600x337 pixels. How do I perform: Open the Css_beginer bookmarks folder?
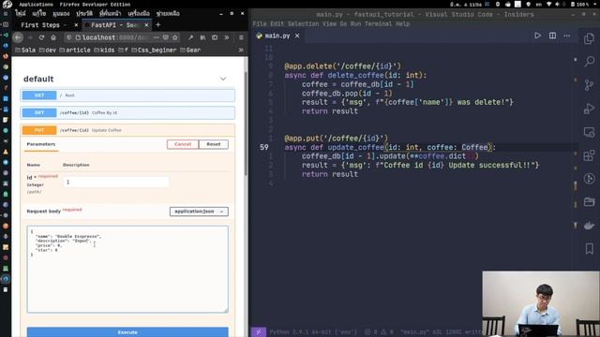pyautogui.click(x=154, y=50)
